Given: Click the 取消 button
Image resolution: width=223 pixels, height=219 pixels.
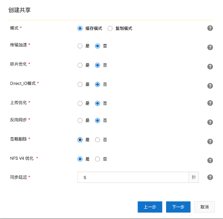Looking at the screenshot, I should pyautogui.click(x=204, y=207).
